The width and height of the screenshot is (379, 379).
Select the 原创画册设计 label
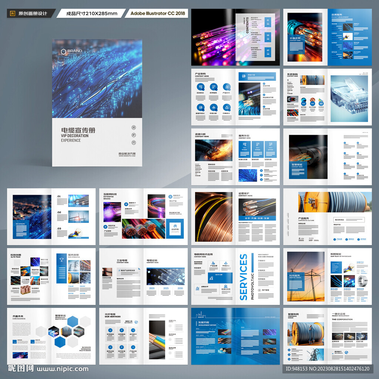tap(33, 14)
